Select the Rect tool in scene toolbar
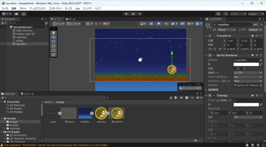Image resolution: width=266 pixels, height=147 pixels. point(53,50)
